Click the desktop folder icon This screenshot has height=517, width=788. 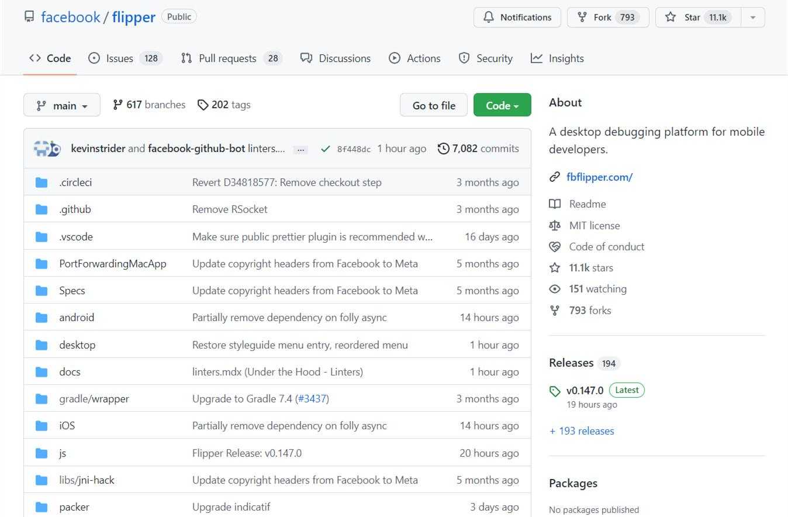click(x=42, y=345)
